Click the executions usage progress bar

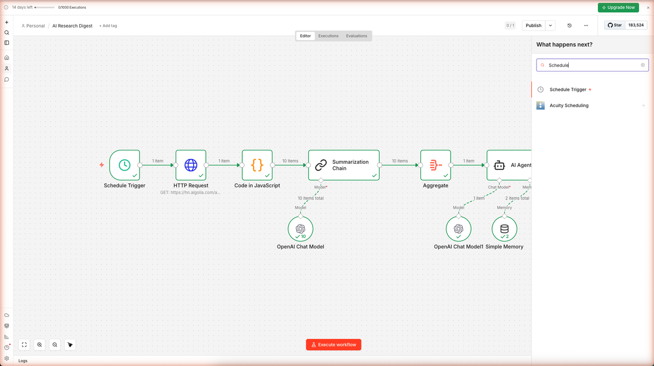[x=44, y=8]
